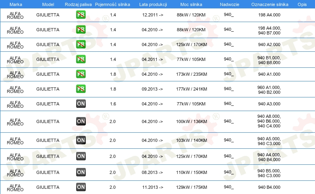315x194 pixels.
Task: Click 125kW / 170KM in the 2.0 diesel row
Action: pyautogui.click(x=191, y=156)
